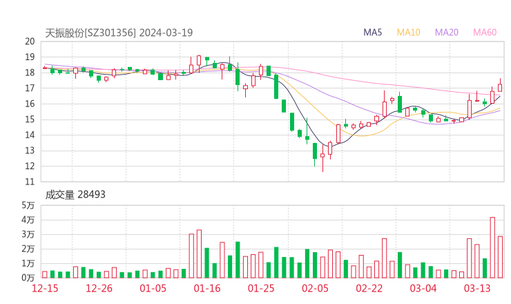Image resolution: width=511 pixels, height=304 pixels.
Task: Click the tallest volume bar above 4万
Action: 492,247
